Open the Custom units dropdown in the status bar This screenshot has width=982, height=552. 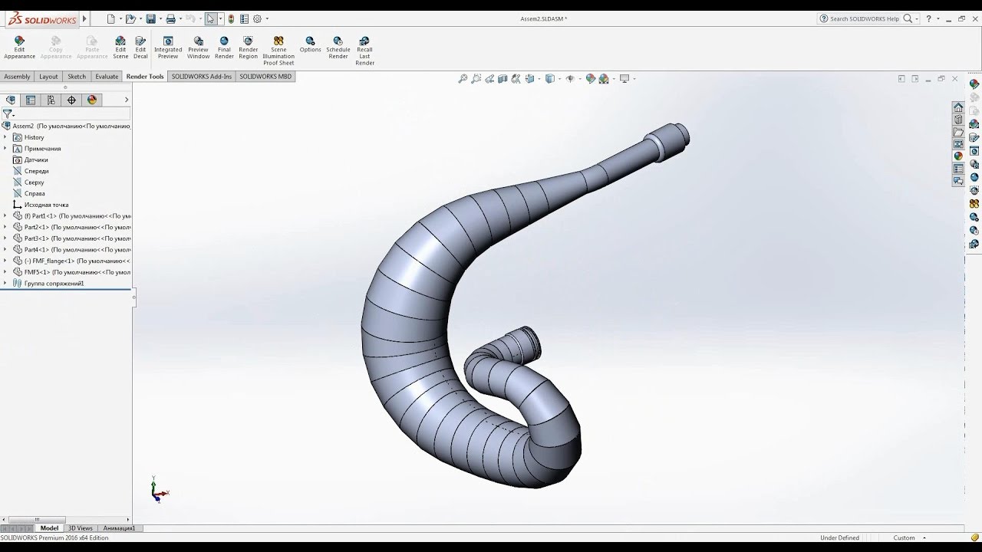(924, 537)
